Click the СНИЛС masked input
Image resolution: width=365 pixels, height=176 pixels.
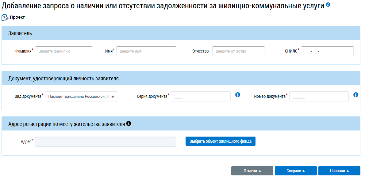click(x=327, y=51)
